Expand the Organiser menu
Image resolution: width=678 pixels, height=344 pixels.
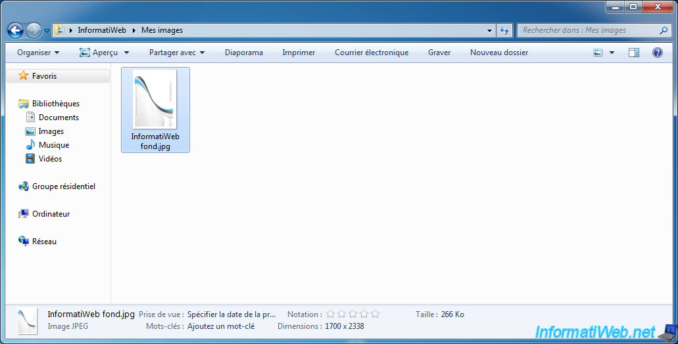coord(38,53)
